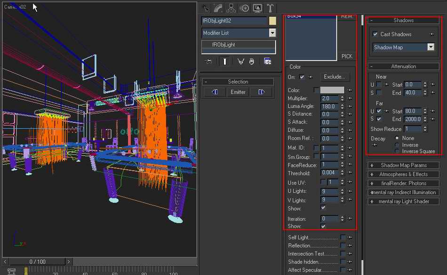
Task: Disable the light On checkbox
Action: pyautogui.click(x=302, y=77)
